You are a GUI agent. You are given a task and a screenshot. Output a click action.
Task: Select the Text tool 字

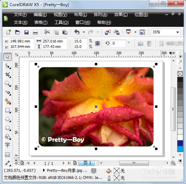(7, 145)
